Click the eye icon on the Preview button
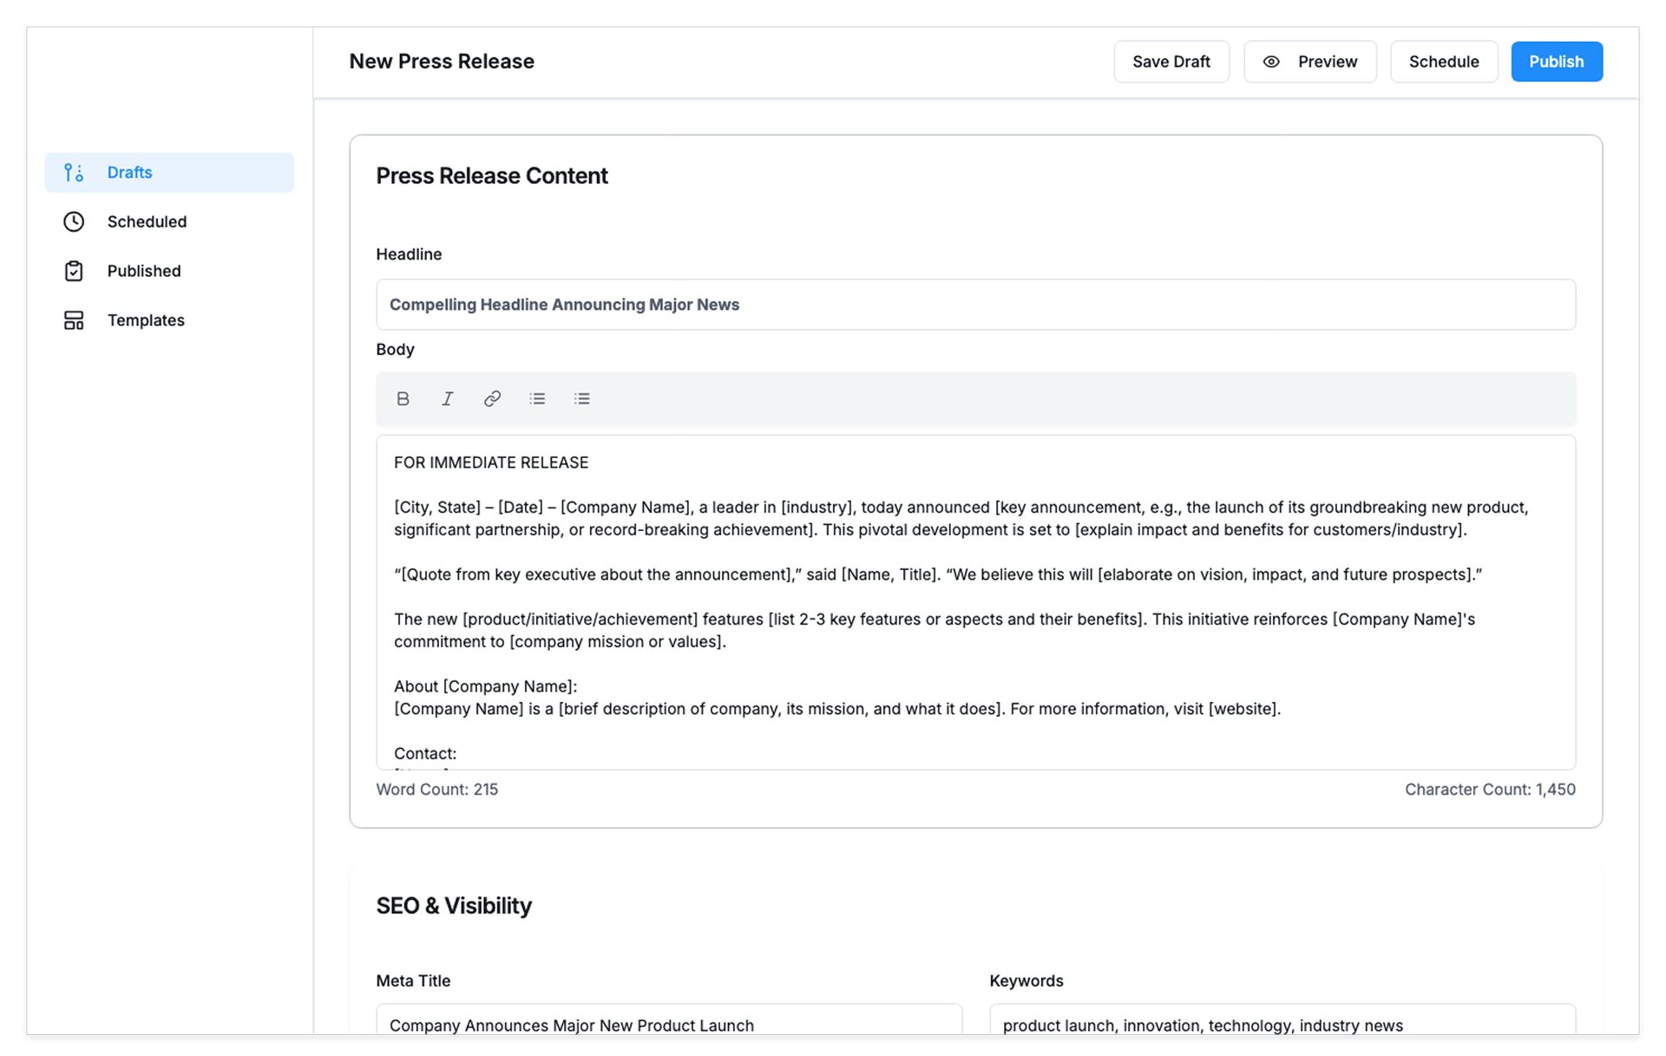The height and width of the screenshot is (1056, 1666). (x=1271, y=62)
